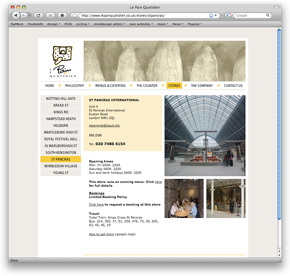Expand the maps bookmarks folder
The width and height of the screenshot is (290, 276).
tap(162, 24)
